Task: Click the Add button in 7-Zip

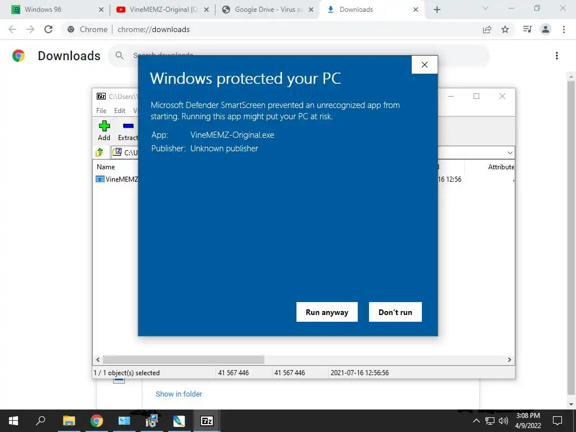Action: point(104,130)
